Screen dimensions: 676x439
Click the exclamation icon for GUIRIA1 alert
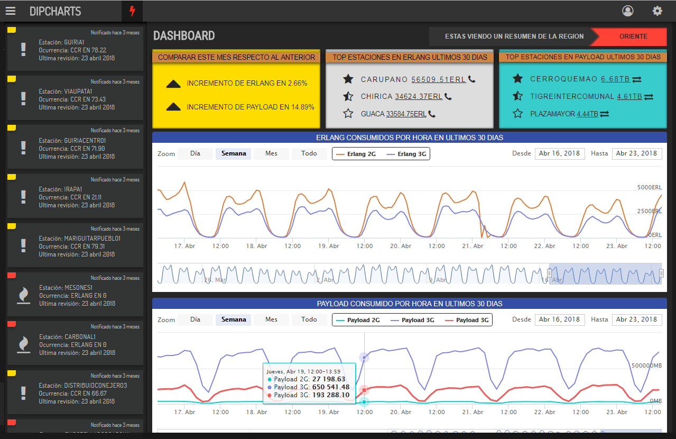(x=23, y=50)
